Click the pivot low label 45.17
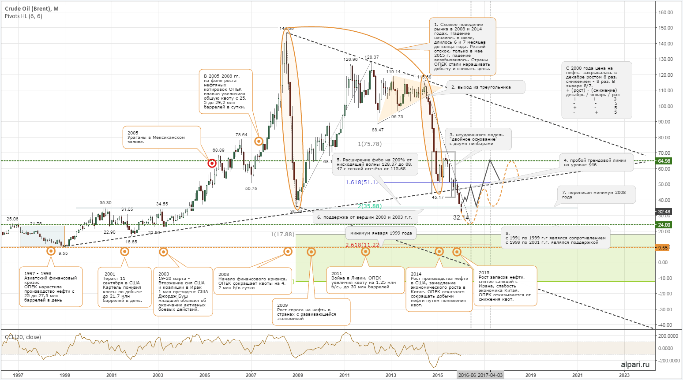Viewport: 683px width, 380px height. 438,197
